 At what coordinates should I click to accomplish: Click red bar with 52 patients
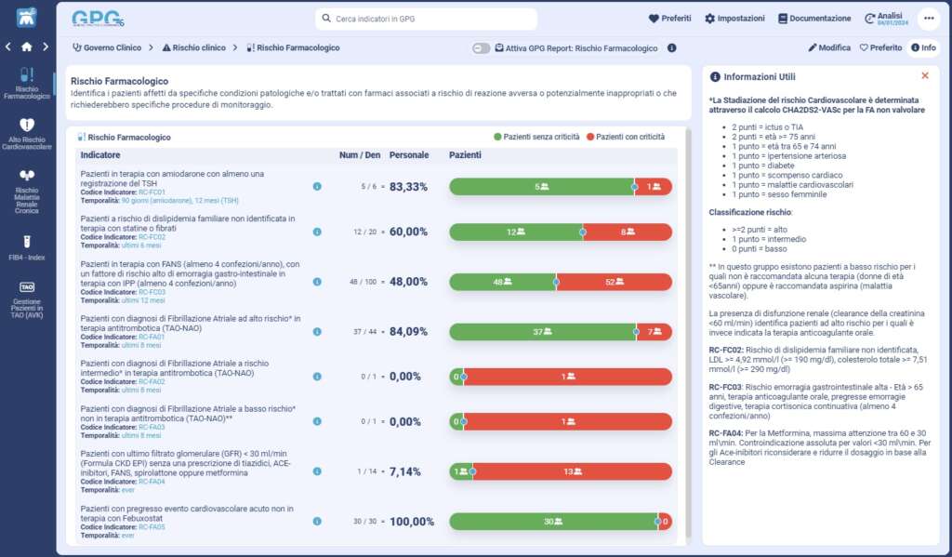click(x=614, y=282)
